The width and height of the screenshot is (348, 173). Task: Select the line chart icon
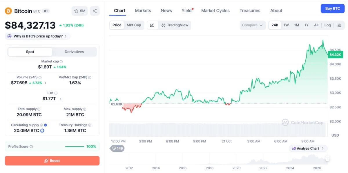coord(152,25)
